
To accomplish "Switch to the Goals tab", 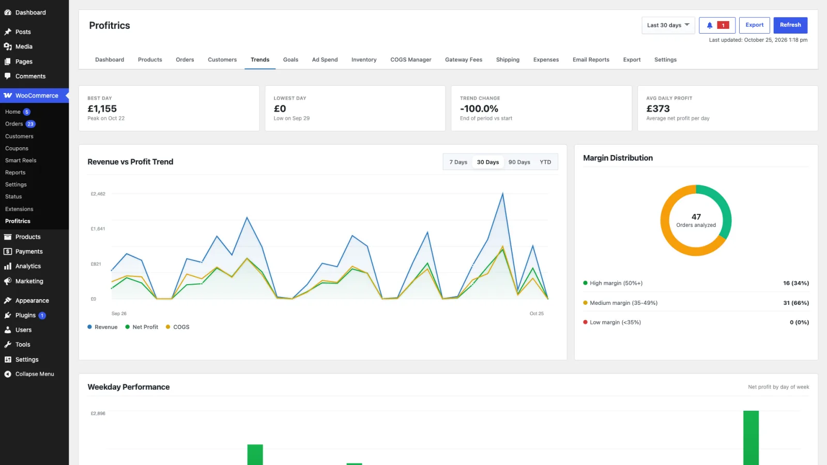I will tap(290, 60).
